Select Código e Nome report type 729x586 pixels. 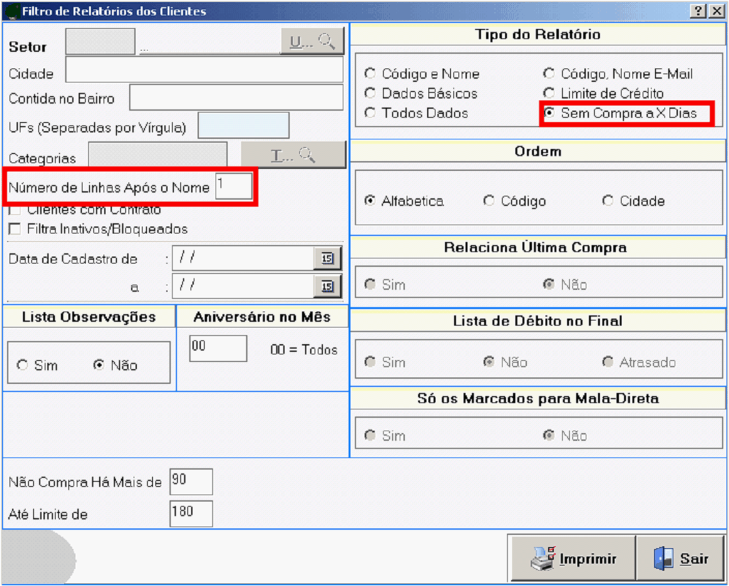[370, 74]
